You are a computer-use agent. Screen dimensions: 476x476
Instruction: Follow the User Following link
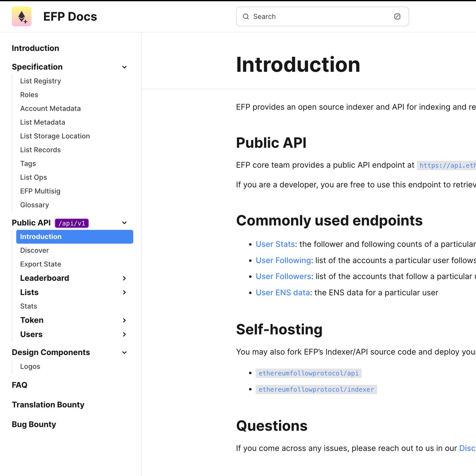[283, 261]
